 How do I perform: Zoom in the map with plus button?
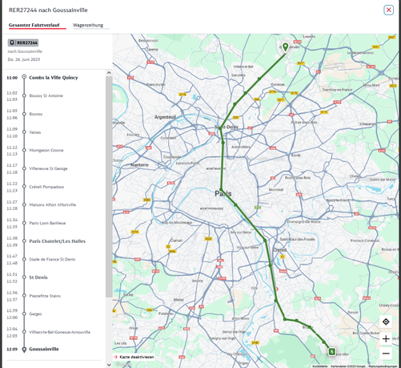tap(386, 339)
